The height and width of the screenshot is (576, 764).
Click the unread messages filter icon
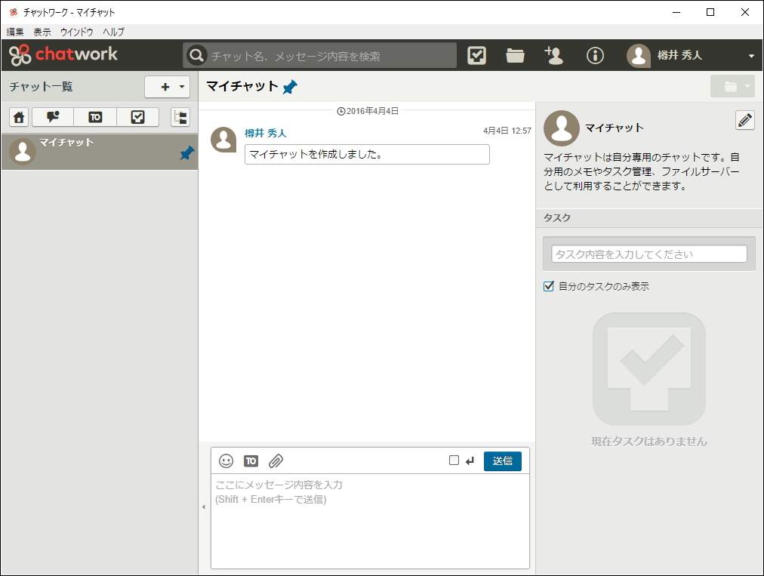51,117
